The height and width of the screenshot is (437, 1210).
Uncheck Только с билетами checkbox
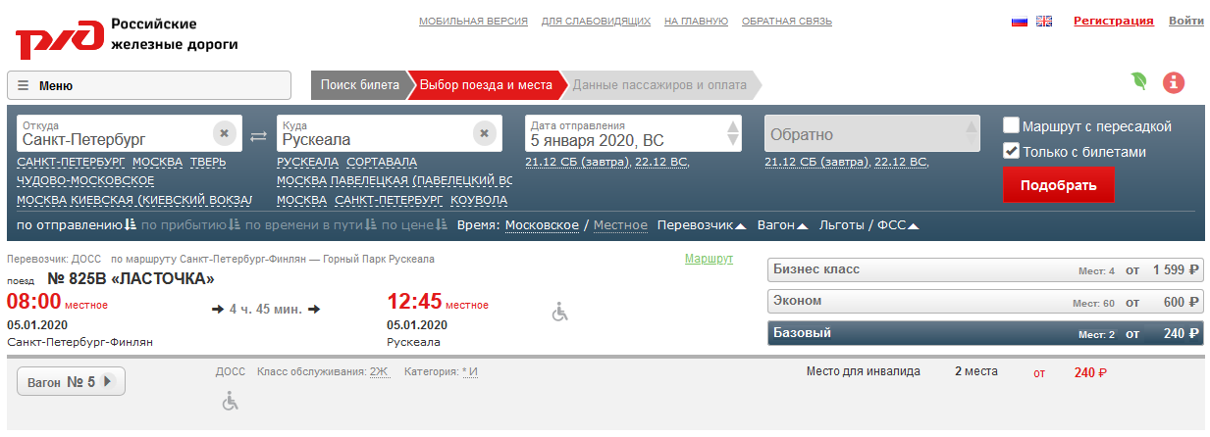[x=1011, y=152]
